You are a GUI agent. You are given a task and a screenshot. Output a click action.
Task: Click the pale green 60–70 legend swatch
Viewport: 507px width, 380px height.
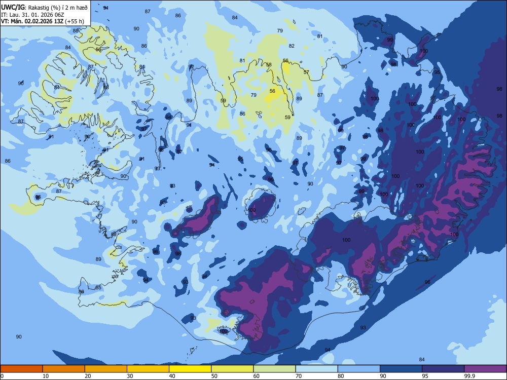[x=274, y=369]
